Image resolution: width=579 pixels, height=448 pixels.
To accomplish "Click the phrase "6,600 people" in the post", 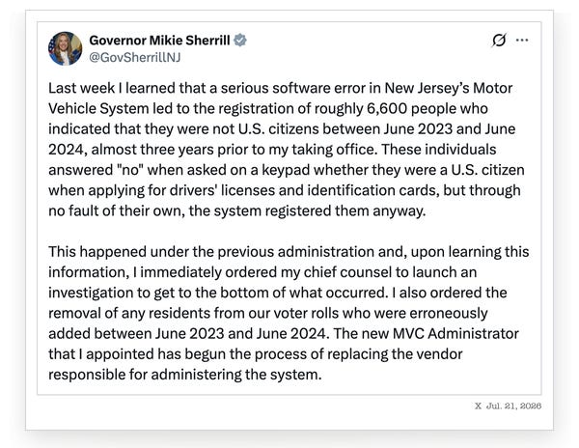I will (410, 108).
